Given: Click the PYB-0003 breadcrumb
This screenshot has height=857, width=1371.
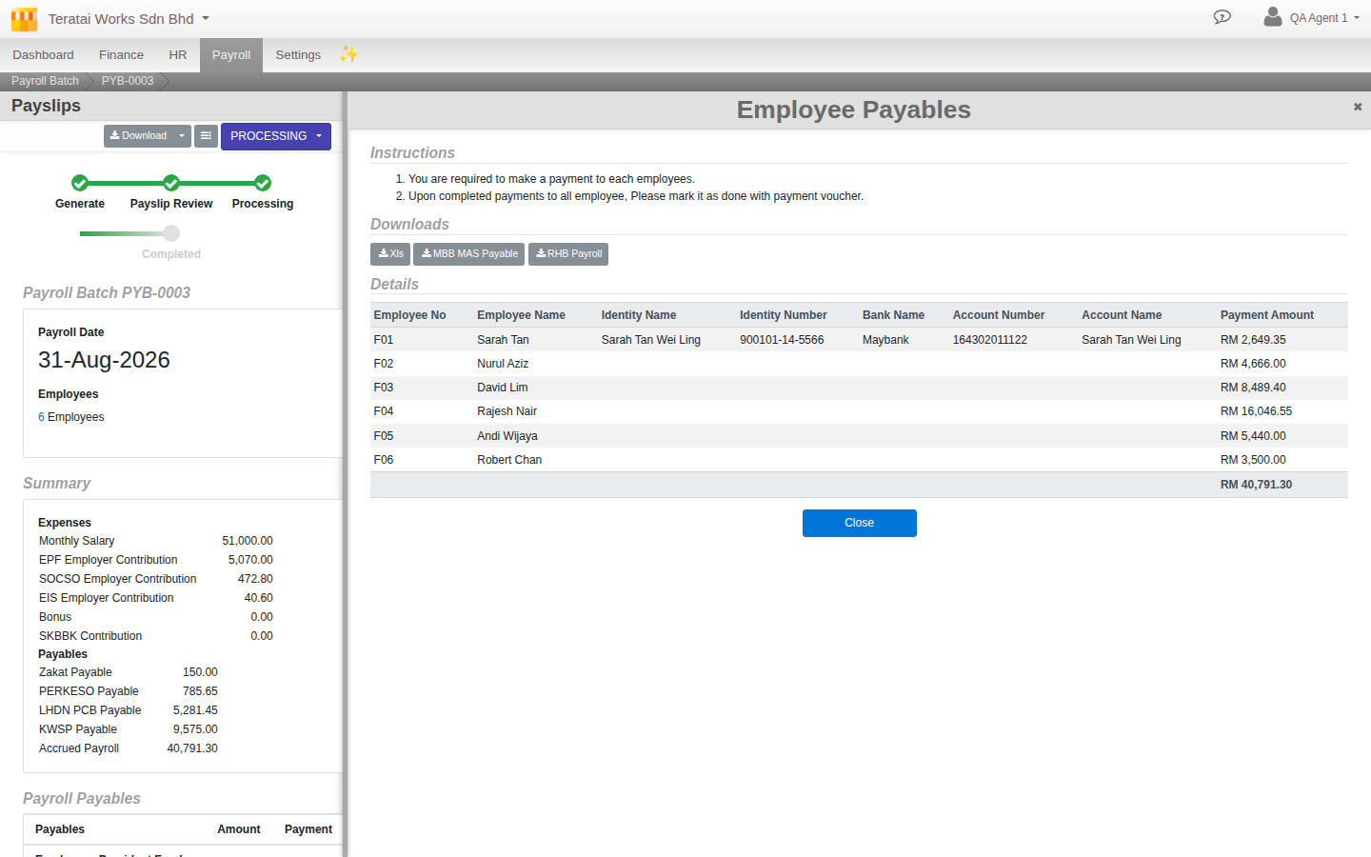Looking at the screenshot, I should (128, 81).
